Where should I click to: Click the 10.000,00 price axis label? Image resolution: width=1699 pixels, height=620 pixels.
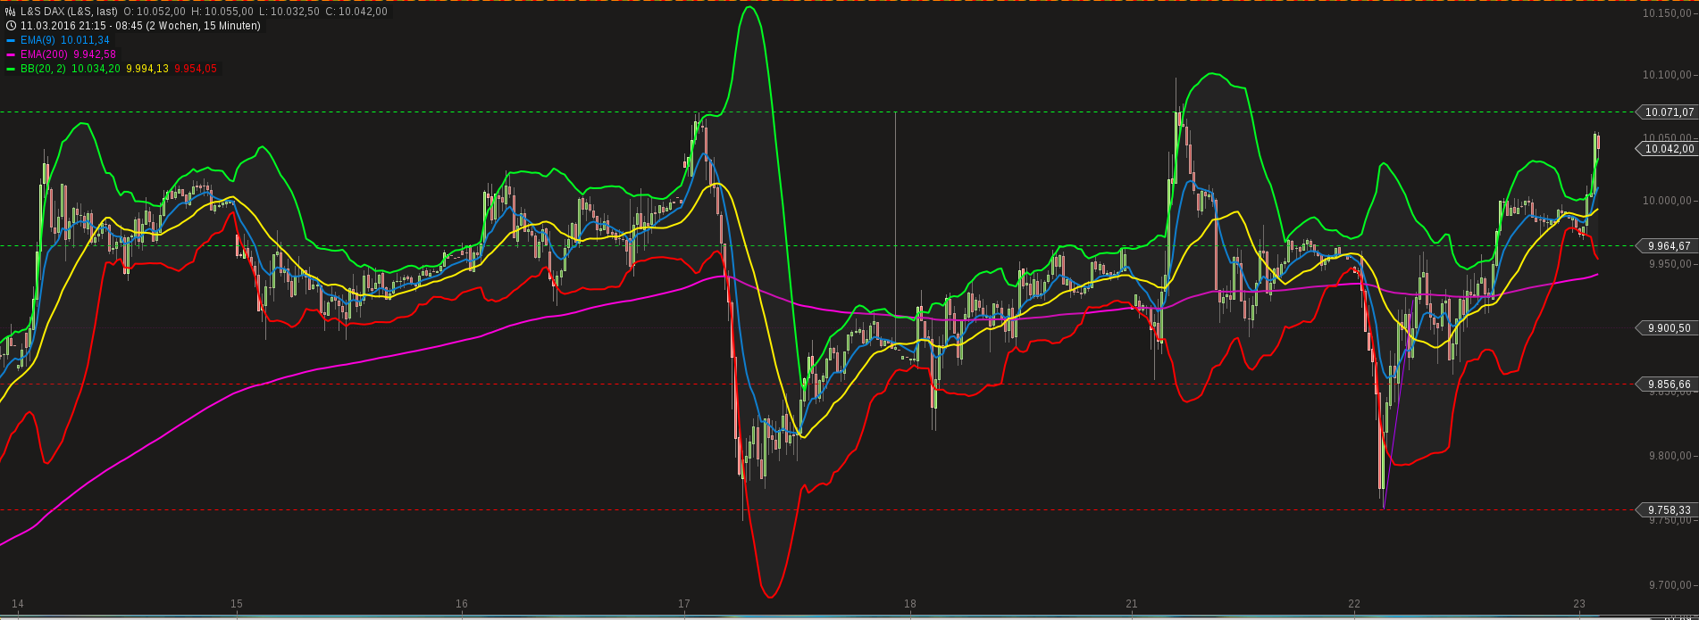[x=1669, y=201]
